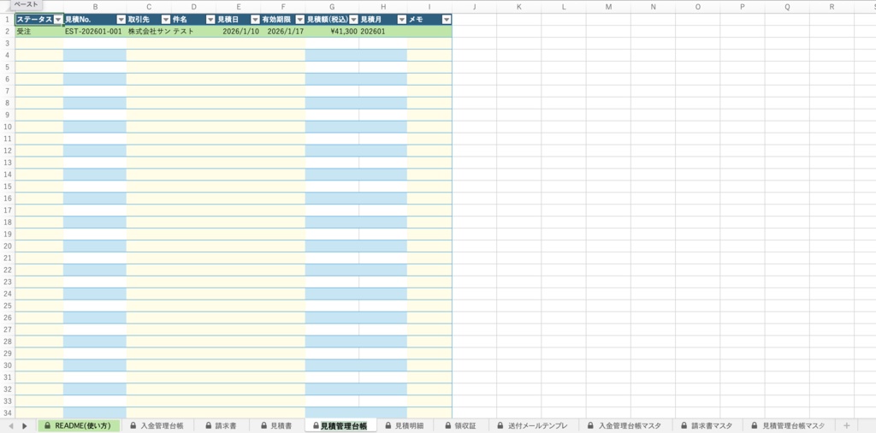876x433 pixels.
Task: Select column B header
Action: [95, 7]
